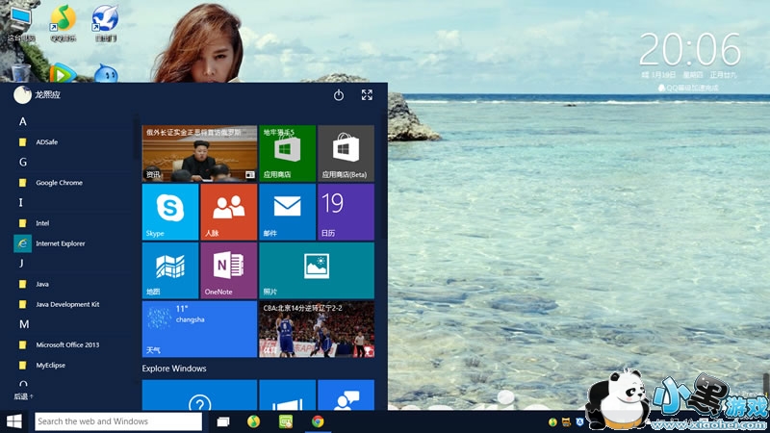Click the Back (后退) link in app list
Viewport: 770px width, 433px height.
point(23,395)
